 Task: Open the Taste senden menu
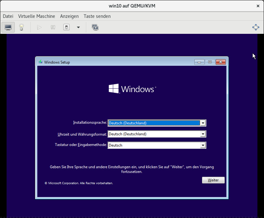97,16
